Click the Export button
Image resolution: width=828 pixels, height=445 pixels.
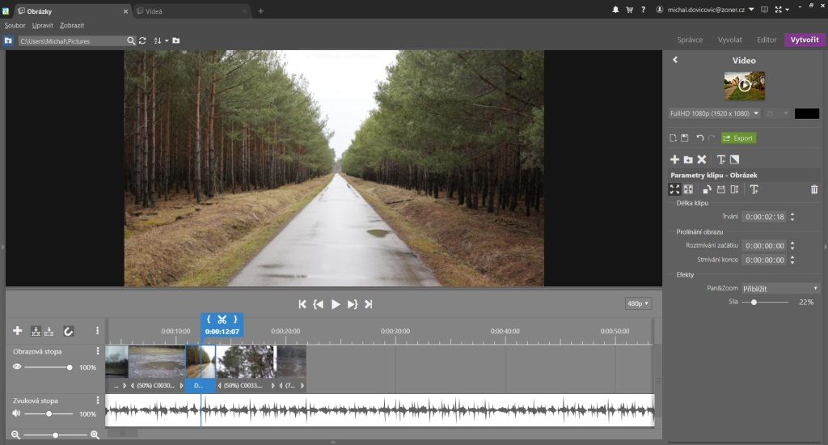pos(739,138)
